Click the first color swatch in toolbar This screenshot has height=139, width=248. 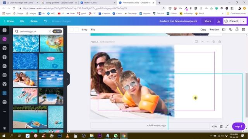click(72, 29)
